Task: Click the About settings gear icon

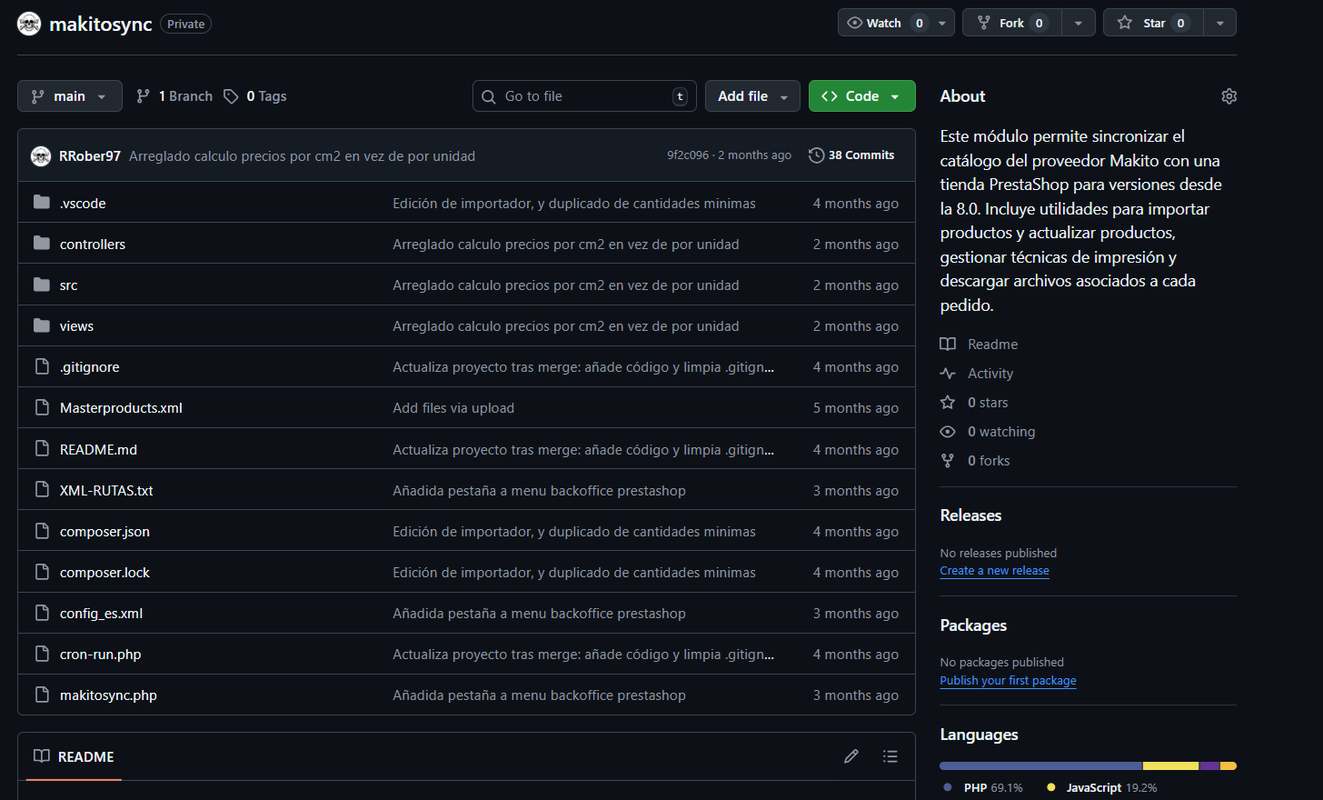Action: 1228,96
